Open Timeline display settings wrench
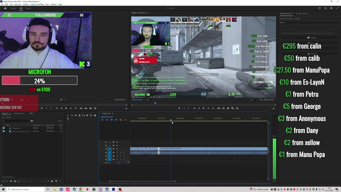The image size is (341, 192). click(x=121, y=120)
